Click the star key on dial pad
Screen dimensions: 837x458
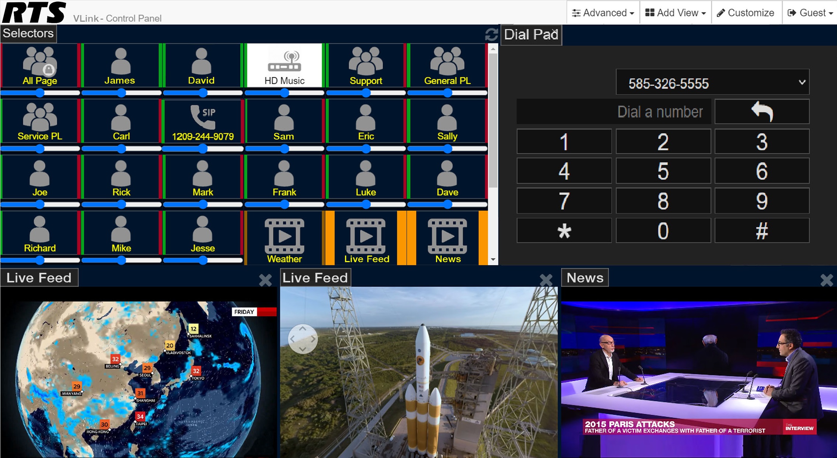coord(564,231)
